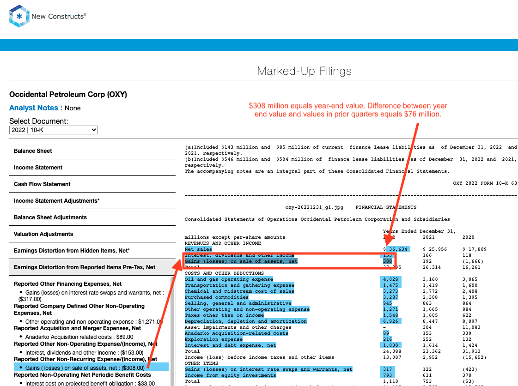This screenshot has height=386, width=518.
Task: Click highlighted Oil and gas operating expense
Action: pyautogui.click(x=229, y=279)
